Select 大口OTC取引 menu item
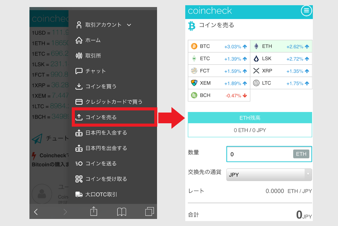 (101, 194)
